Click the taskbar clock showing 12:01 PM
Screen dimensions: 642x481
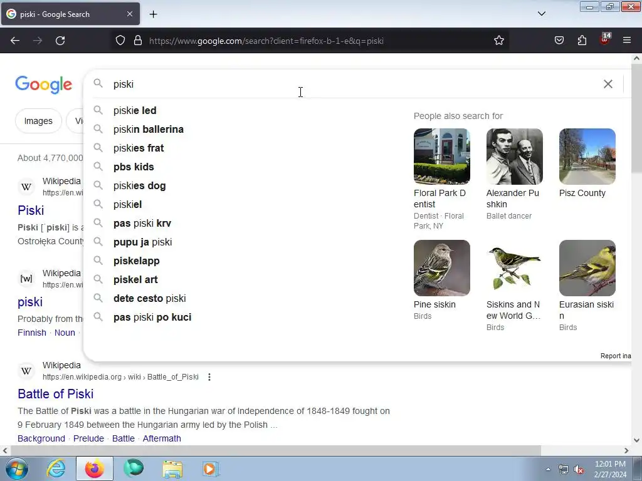click(x=610, y=468)
